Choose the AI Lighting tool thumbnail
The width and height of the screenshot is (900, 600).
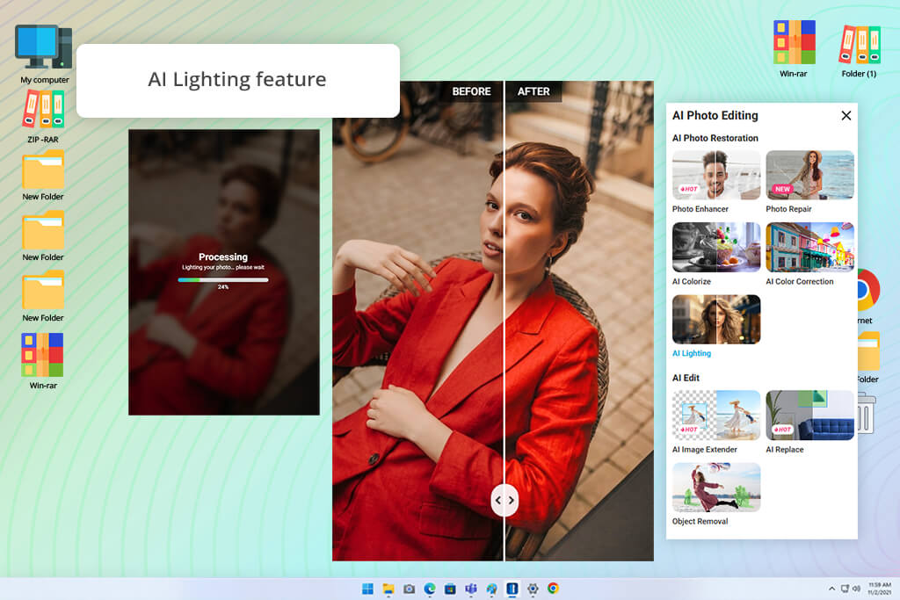[x=716, y=320]
